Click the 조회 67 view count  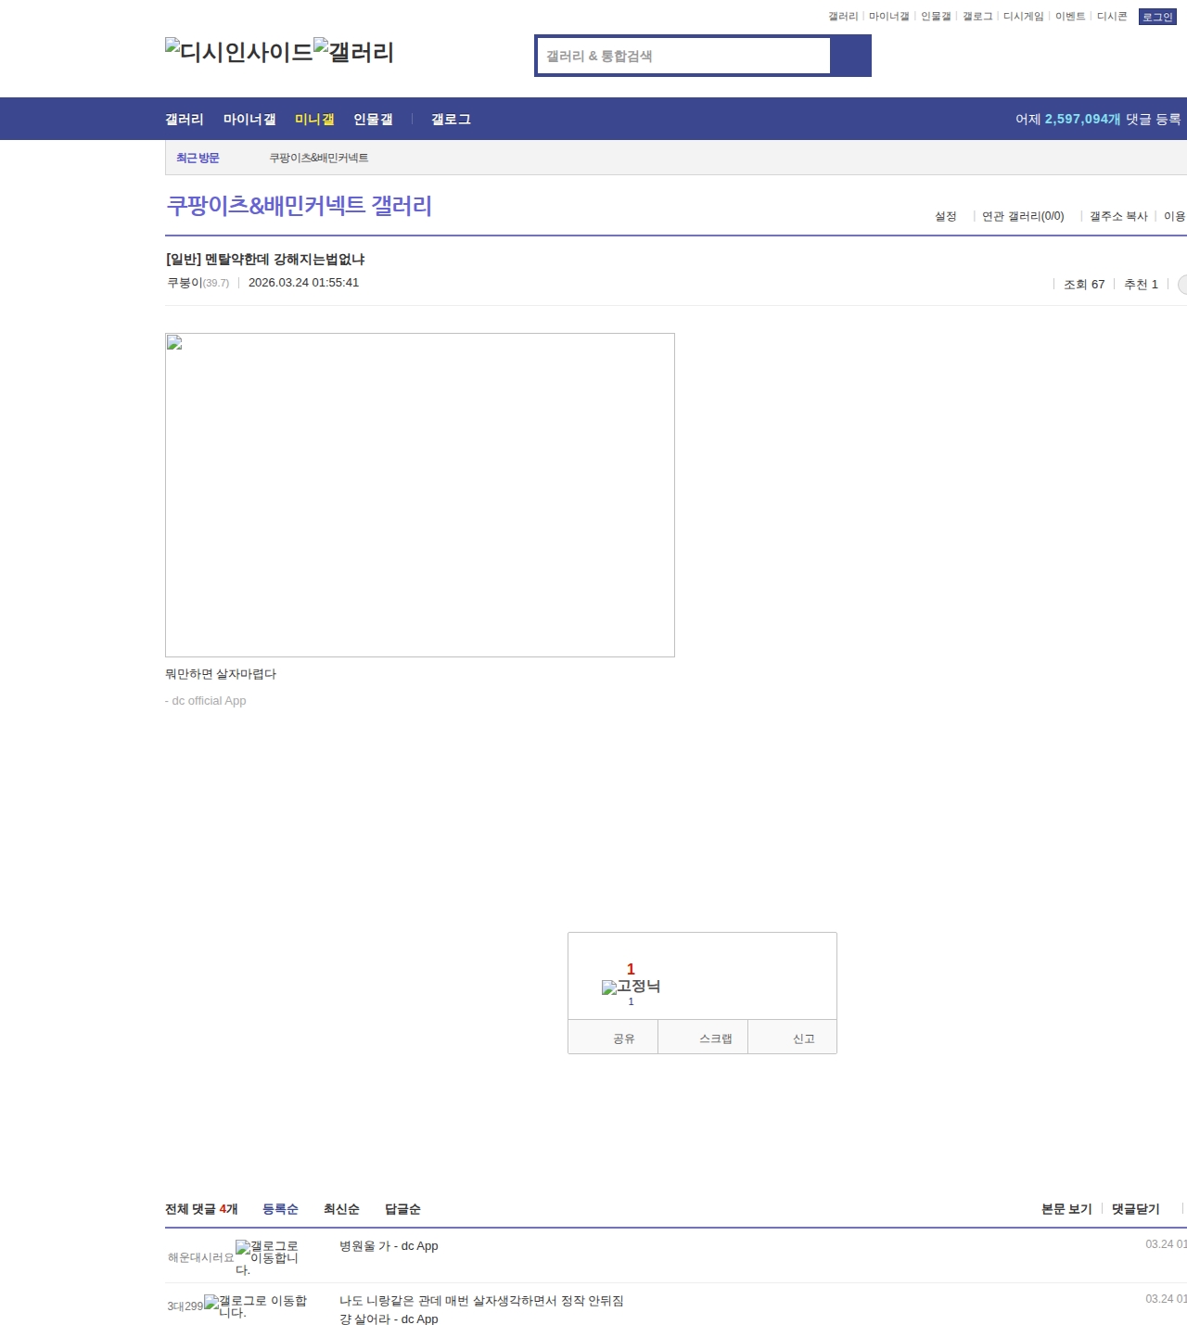point(1084,285)
